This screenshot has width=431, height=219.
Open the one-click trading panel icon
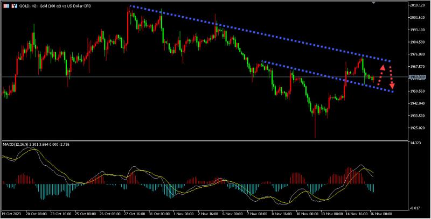[x=6, y=6]
